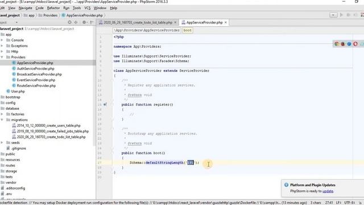Viewport: 364px width, 205px height.
Task: Open the Refactor menu
Action: tap(53, 8)
